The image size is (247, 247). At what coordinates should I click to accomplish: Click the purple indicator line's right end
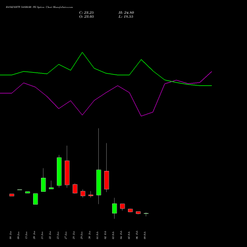211,72
